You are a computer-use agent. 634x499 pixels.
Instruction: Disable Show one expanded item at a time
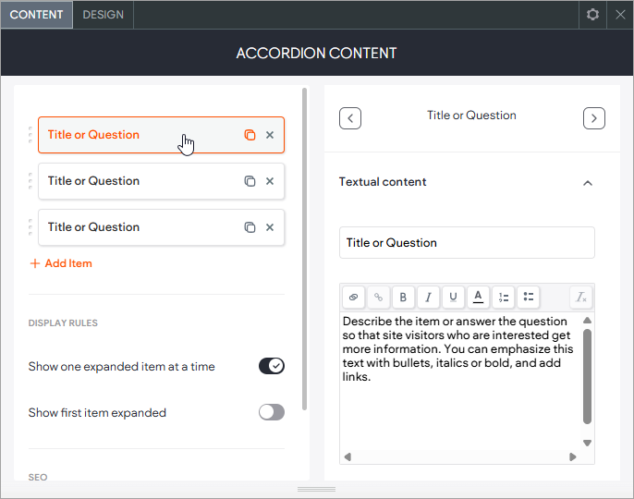click(272, 366)
